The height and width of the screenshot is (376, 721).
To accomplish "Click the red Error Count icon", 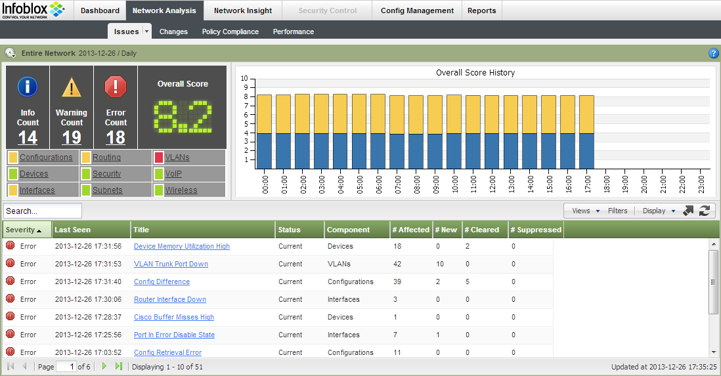I will coord(116,87).
